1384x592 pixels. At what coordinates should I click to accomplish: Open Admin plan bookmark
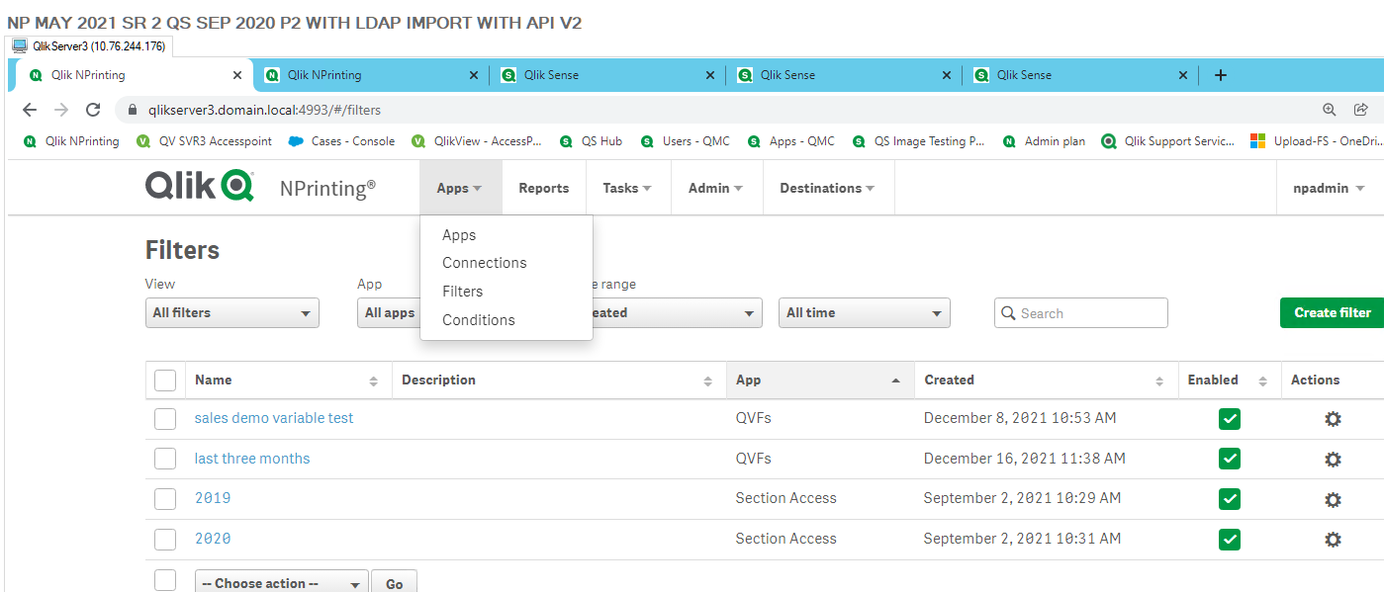(x=1044, y=141)
